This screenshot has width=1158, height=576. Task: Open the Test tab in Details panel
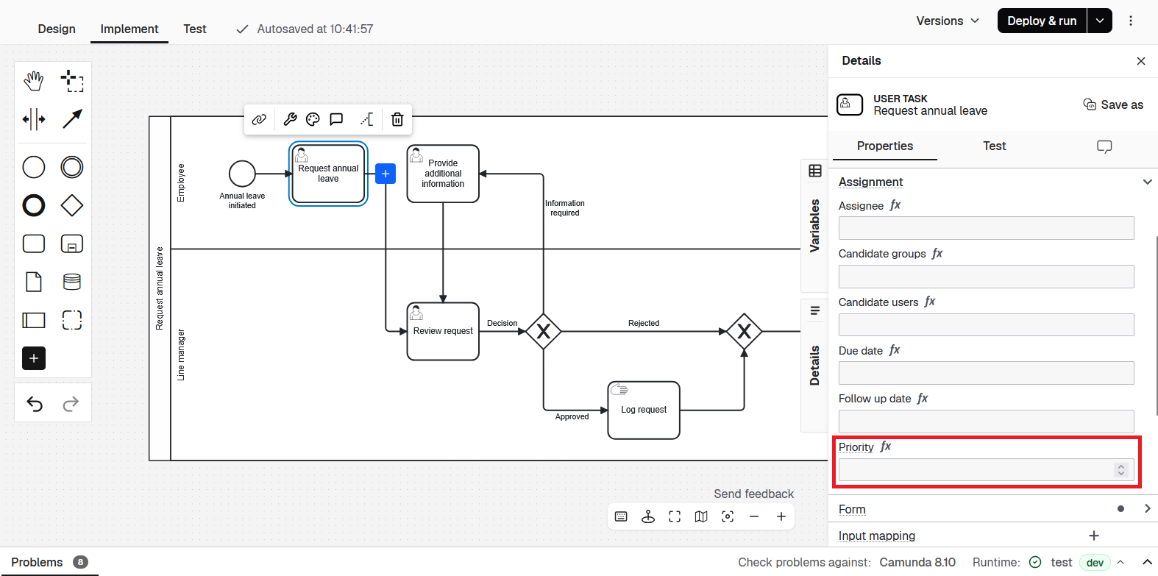tap(995, 146)
